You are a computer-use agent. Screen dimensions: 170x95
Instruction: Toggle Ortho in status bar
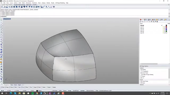pos(60,91)
